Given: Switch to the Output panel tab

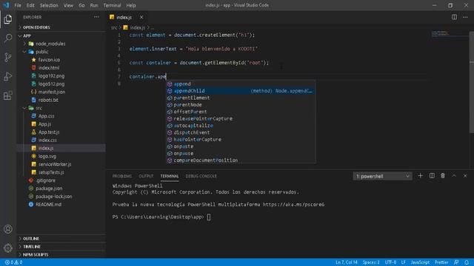Looking at the screenshot, I should (146, 176).
